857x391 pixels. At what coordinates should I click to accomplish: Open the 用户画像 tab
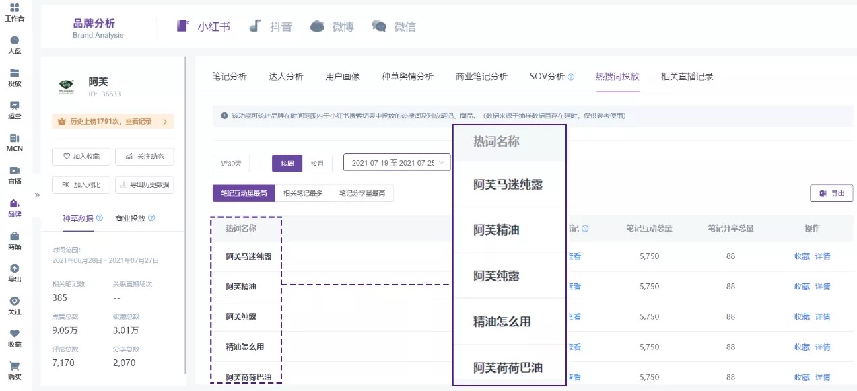click(x=343, y=77)
